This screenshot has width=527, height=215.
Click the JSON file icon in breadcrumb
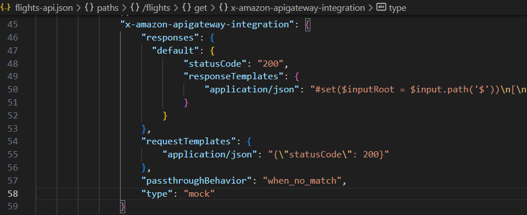pos(6,8)
